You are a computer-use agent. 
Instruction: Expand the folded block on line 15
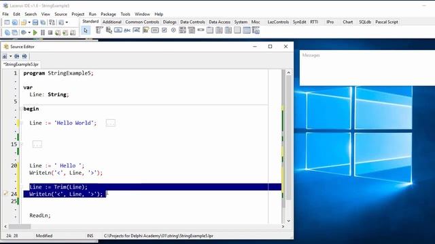[x=37, y=144]
